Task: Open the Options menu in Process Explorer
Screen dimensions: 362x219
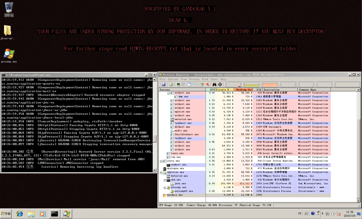Action: (173, 79)
